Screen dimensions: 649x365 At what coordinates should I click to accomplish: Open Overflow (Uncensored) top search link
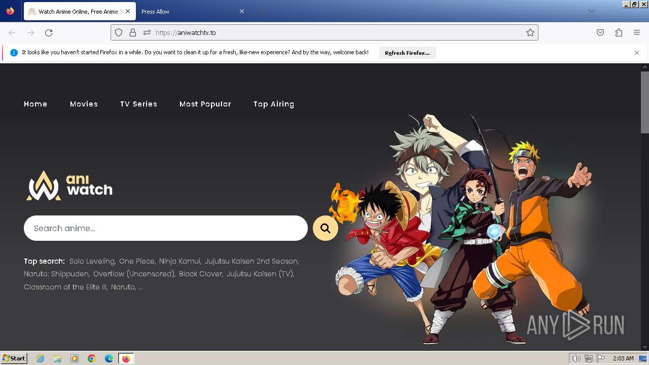point(134,274)
